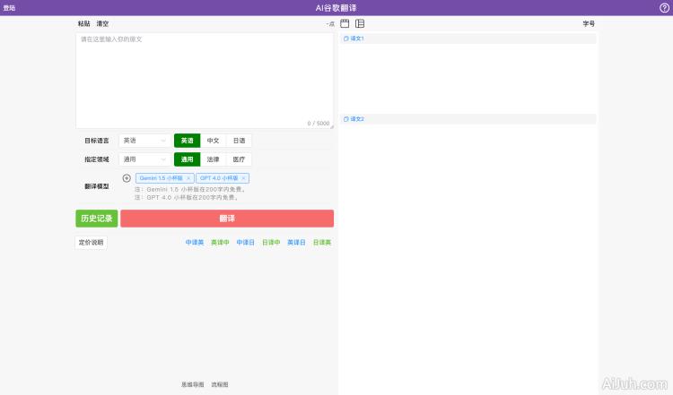
Task: Open 历史记录 history button
Action: coord(96,219)
